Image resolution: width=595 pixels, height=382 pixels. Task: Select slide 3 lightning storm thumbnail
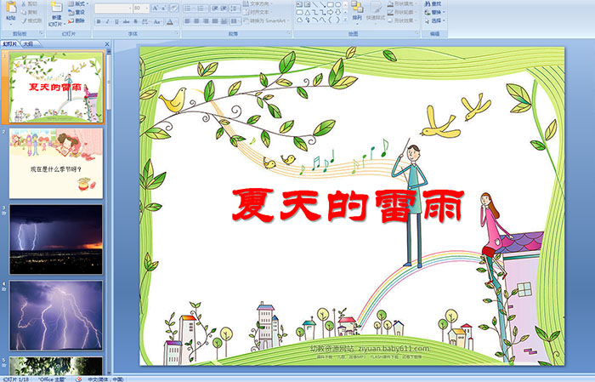[x=56, y=239]
